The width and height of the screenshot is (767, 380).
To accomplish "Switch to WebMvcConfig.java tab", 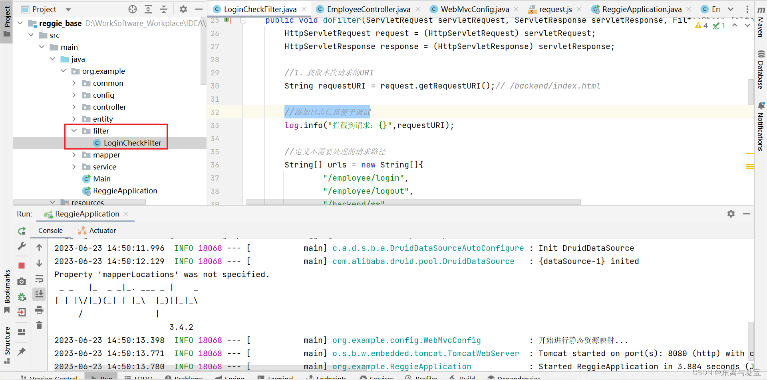I will [x=475, y=9].
